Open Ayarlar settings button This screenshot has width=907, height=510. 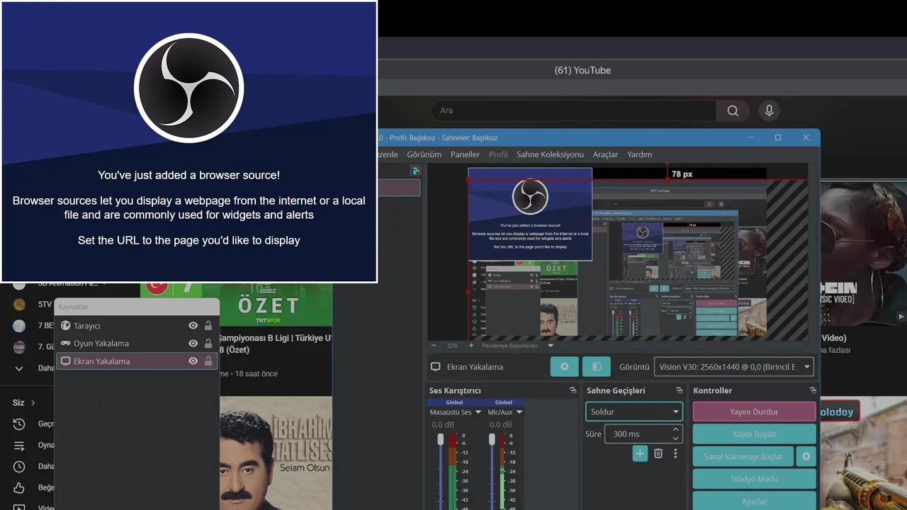click(x=754, y=500)
